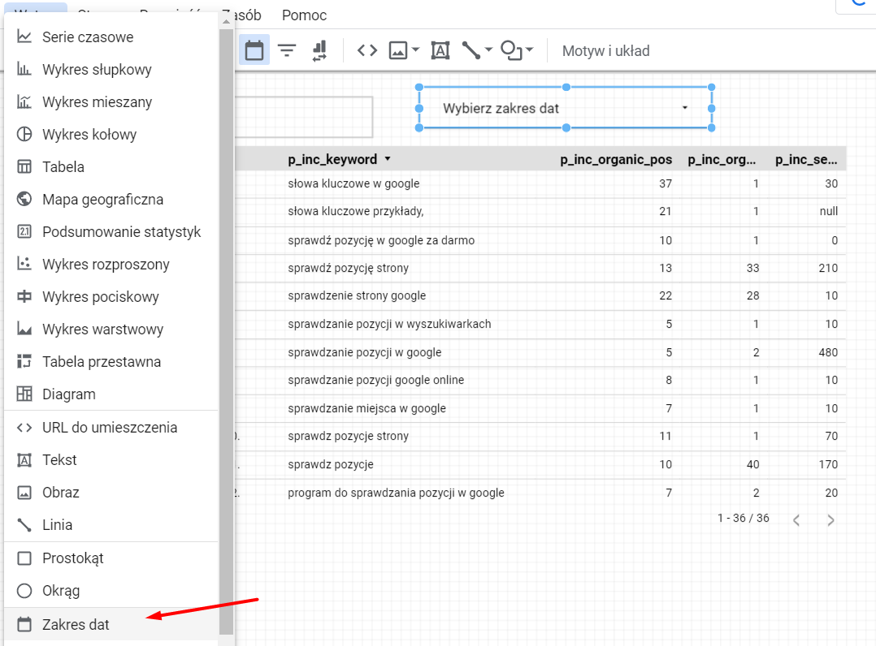Select Wykres warstwowy menu entry
876x646 pixels.
111,329
